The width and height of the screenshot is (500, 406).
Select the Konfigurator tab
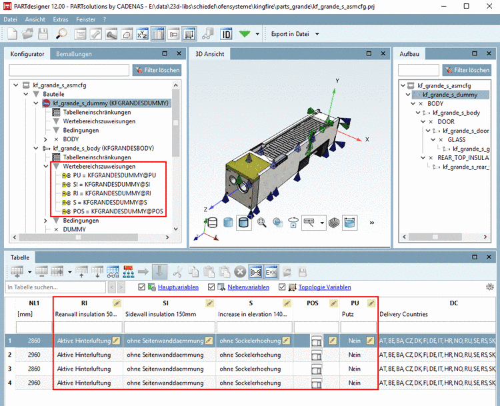(27, 54)
